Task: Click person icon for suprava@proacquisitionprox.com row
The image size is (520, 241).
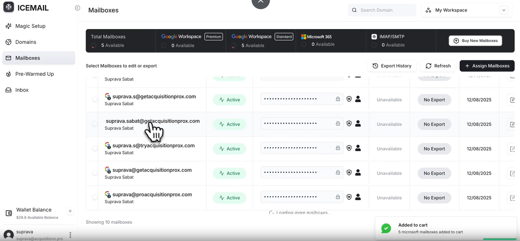Action: pos(358,197)
